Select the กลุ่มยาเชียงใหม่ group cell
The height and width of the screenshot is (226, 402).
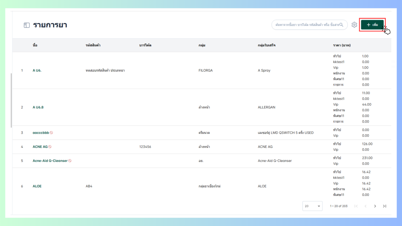pos(210,186)
